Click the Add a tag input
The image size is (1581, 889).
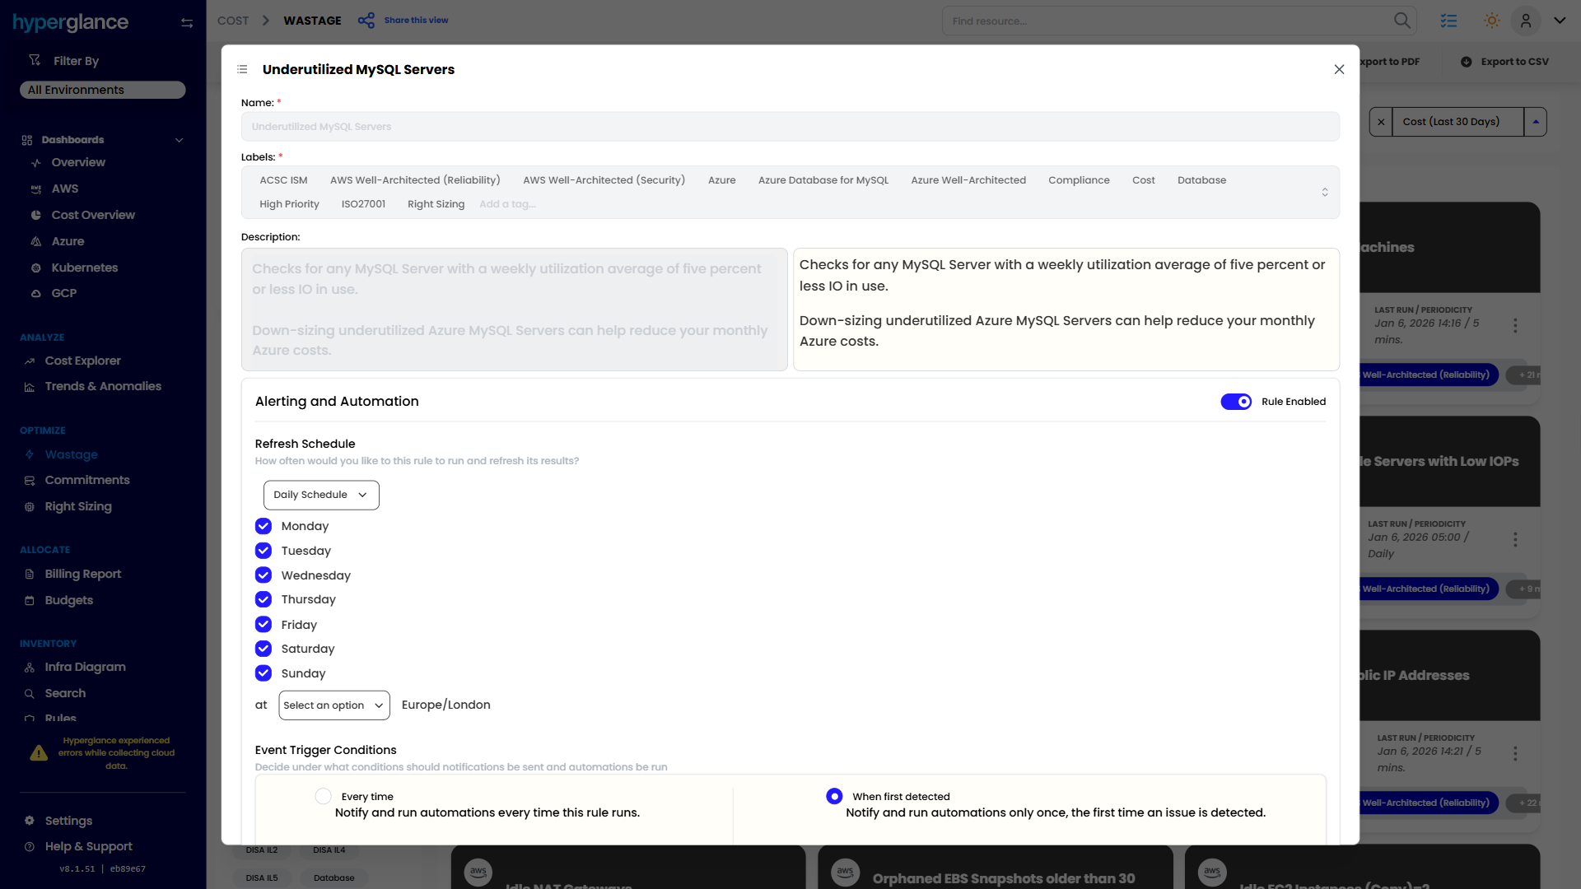click(x=507, y=204)
